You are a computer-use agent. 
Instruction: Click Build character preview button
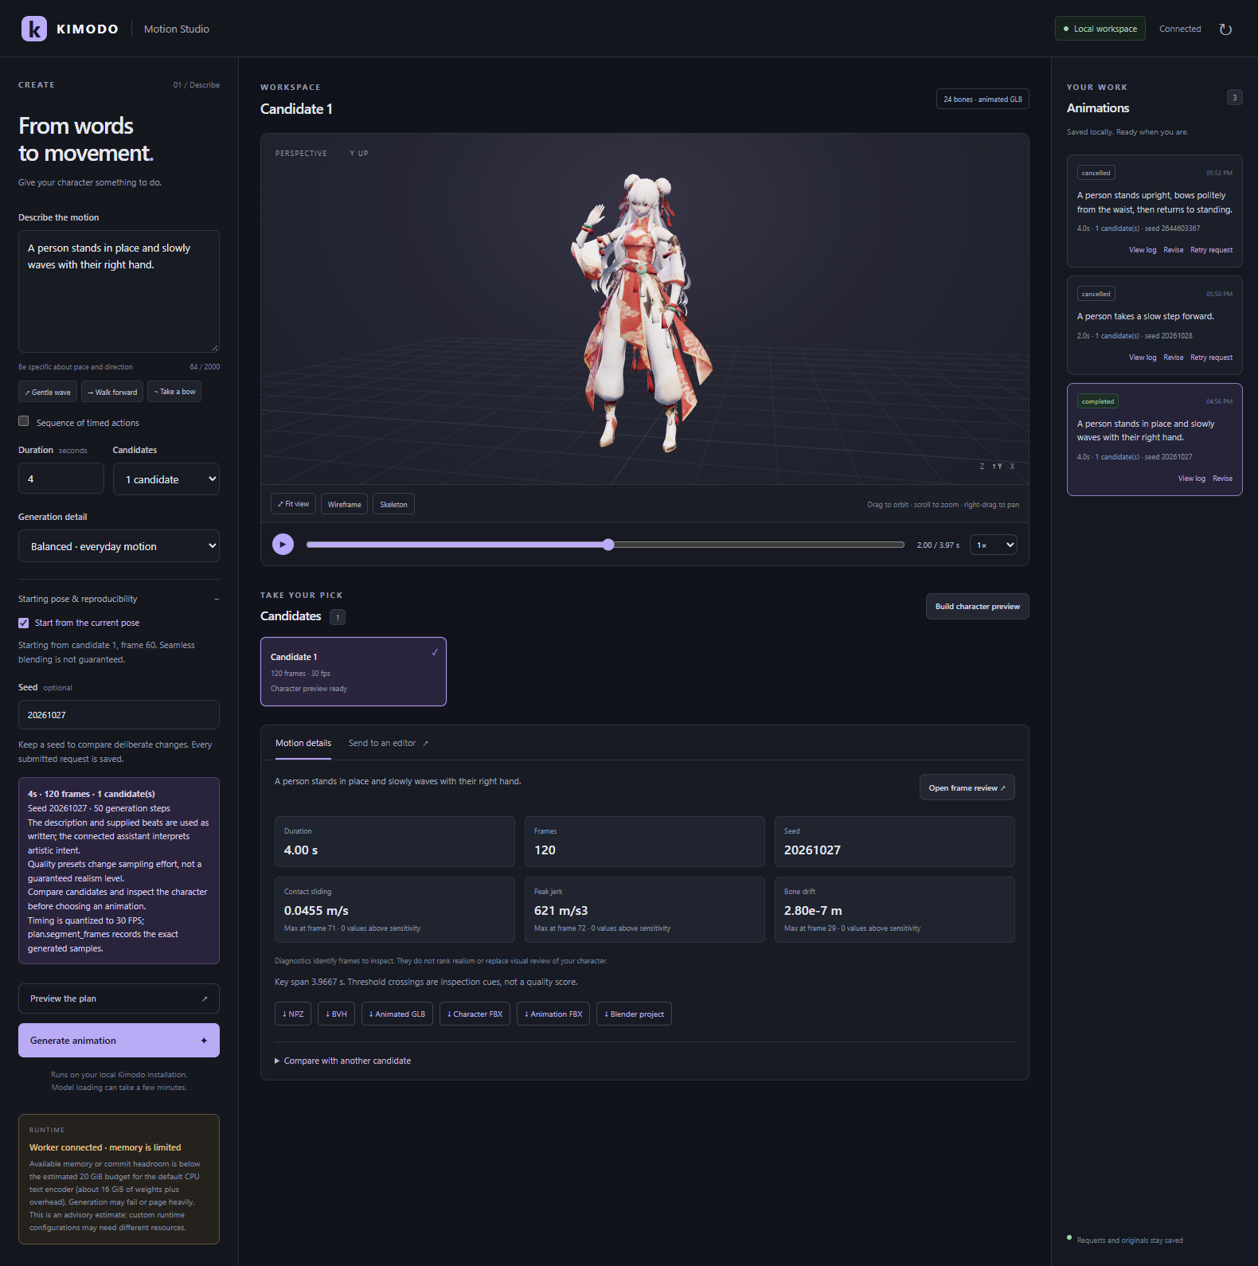pyautogui.click(x=977, y=607)
